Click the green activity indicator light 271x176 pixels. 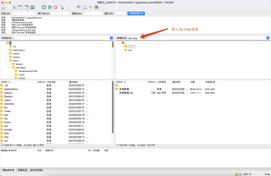tap(266, 174)
